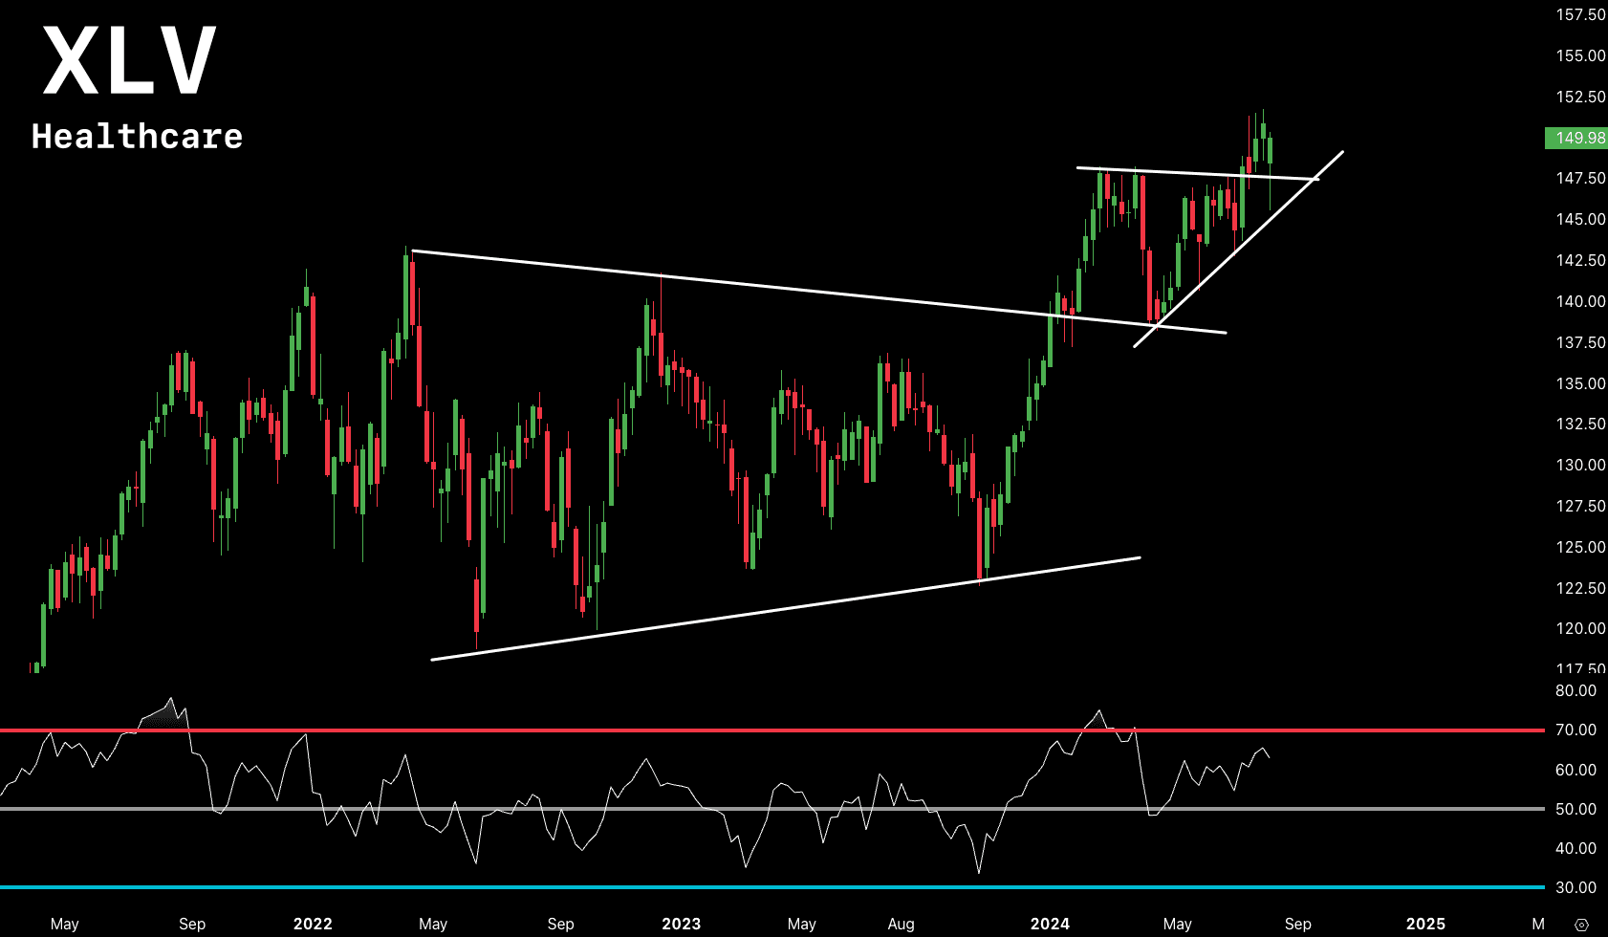This screenshot has width=1608, height=937.
Task: Click the XLV ticker title text
Action: [130, 61]
